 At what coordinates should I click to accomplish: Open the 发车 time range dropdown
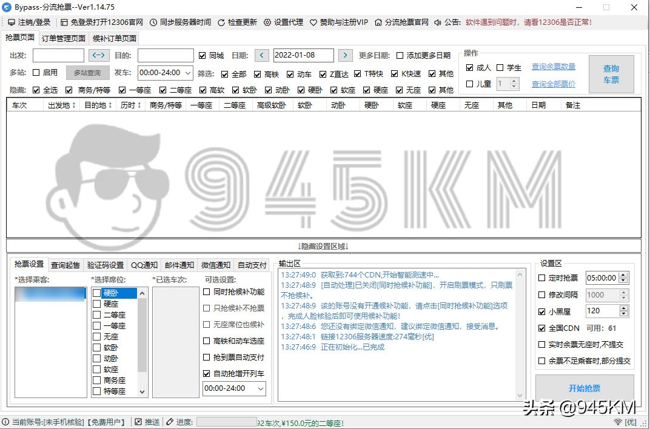(188, 73)
